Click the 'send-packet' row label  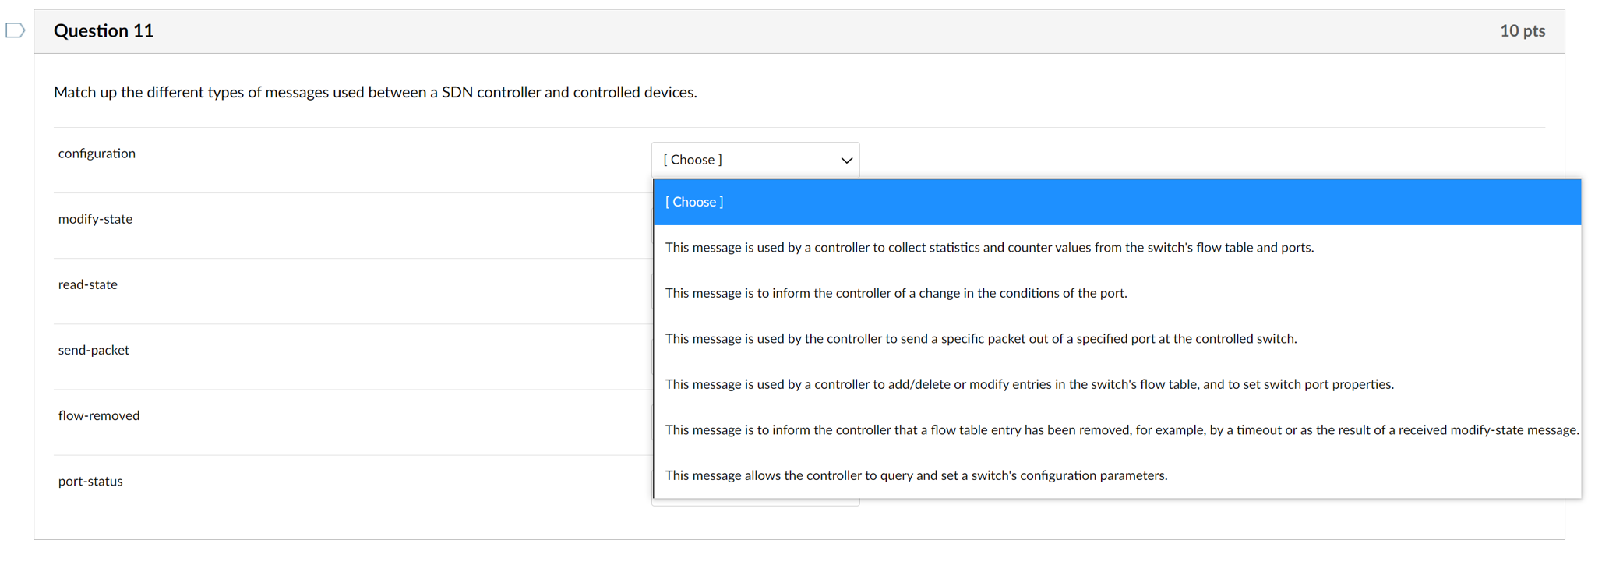click(94, 350)
